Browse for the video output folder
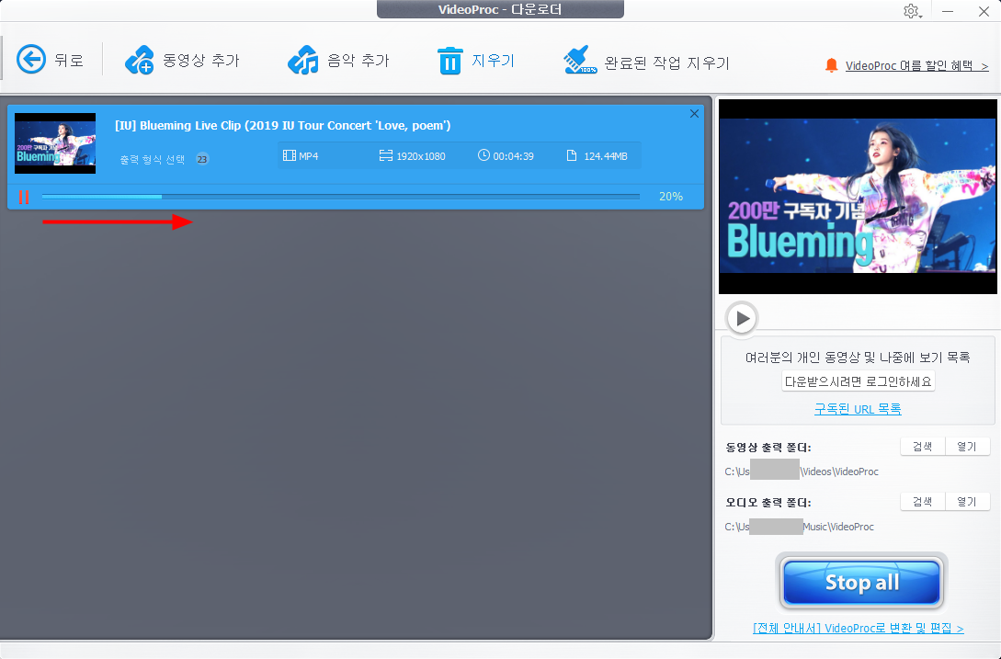Viewport: 1001px width, 659px height. pos(923,447)
